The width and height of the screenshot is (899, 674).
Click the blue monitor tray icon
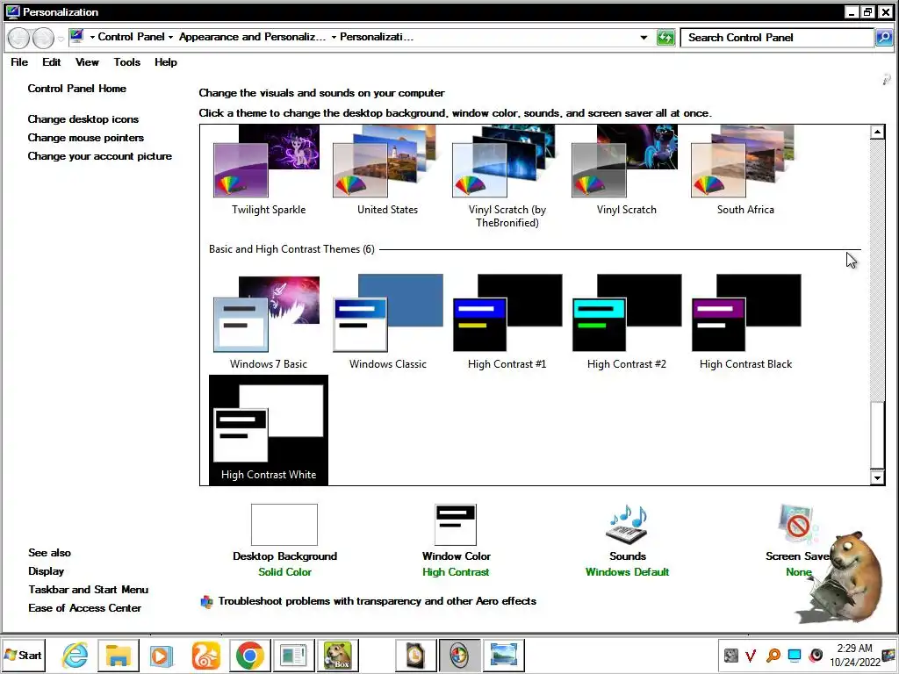(794, 655)
